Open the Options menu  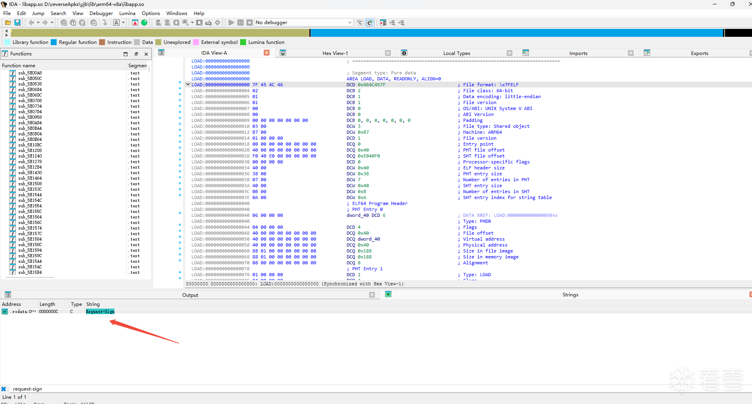click(151, 13)
